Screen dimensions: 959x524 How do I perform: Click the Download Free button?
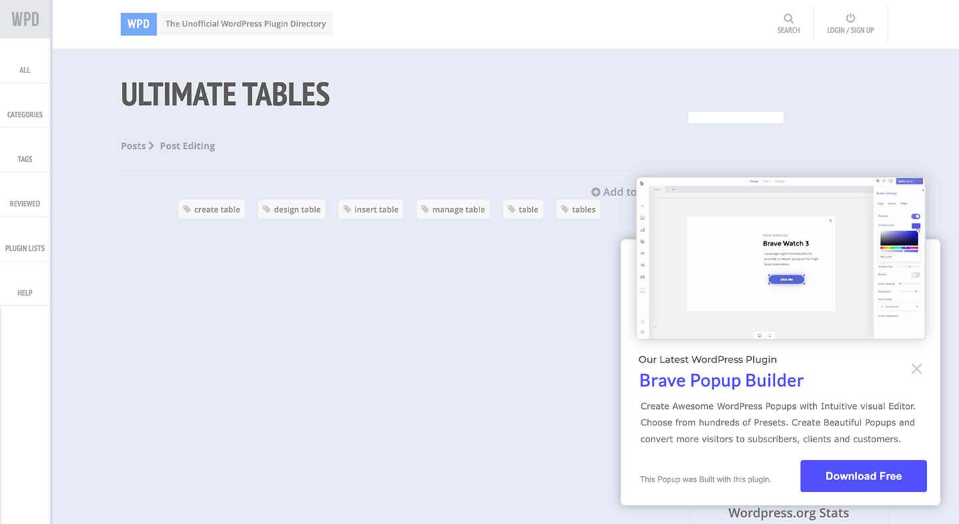coord(863,476)
